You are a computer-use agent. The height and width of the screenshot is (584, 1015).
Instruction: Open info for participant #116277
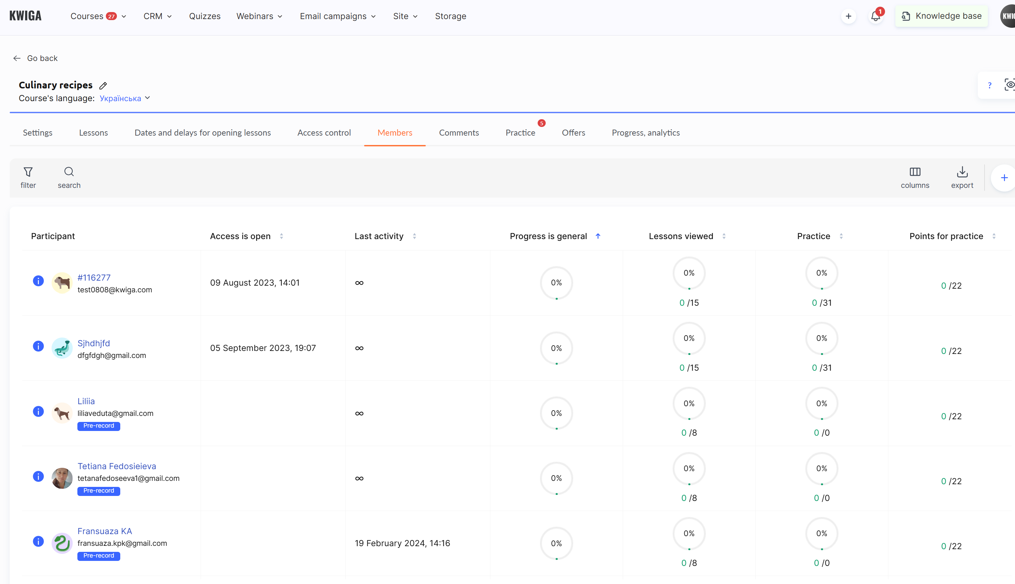click(38, 281)
